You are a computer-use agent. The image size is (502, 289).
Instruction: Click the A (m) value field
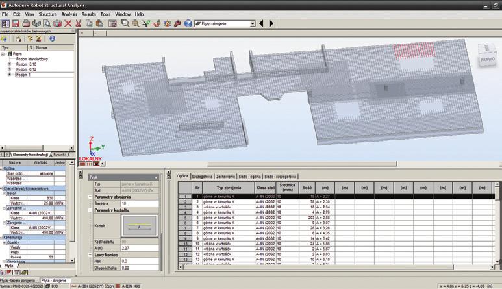click(139, 248)
